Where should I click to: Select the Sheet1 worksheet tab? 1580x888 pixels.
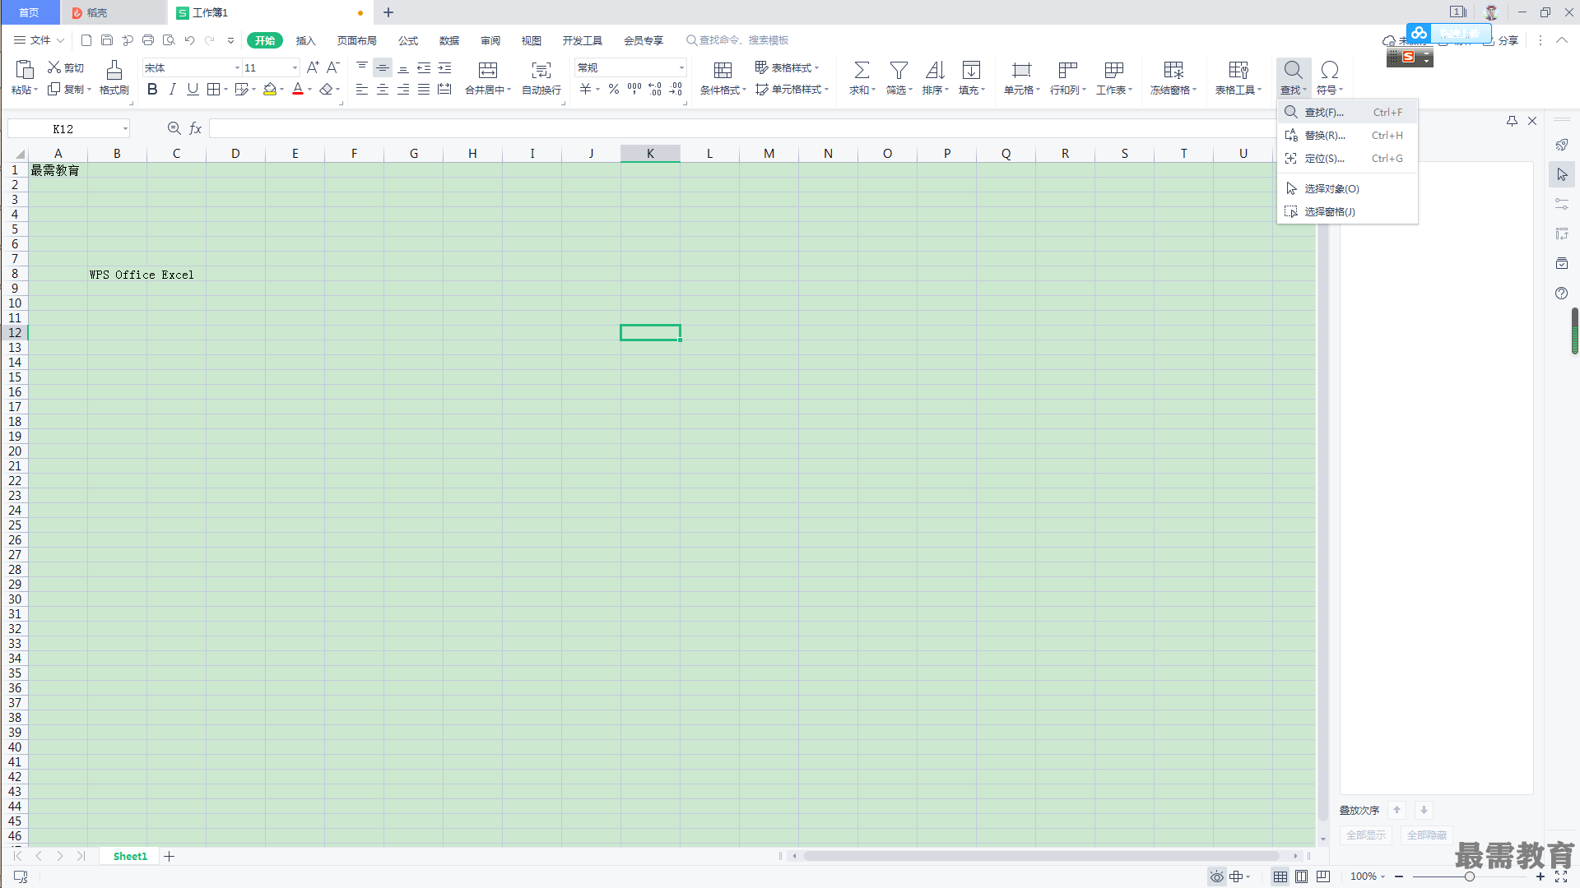130,856
